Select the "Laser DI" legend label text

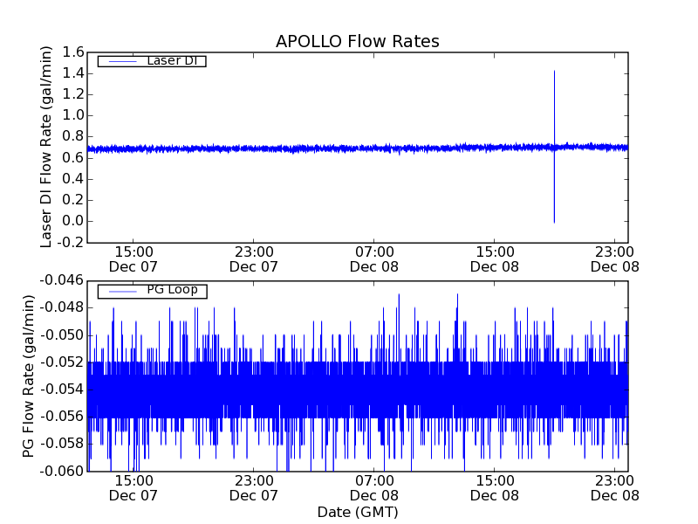coord(171,61)
